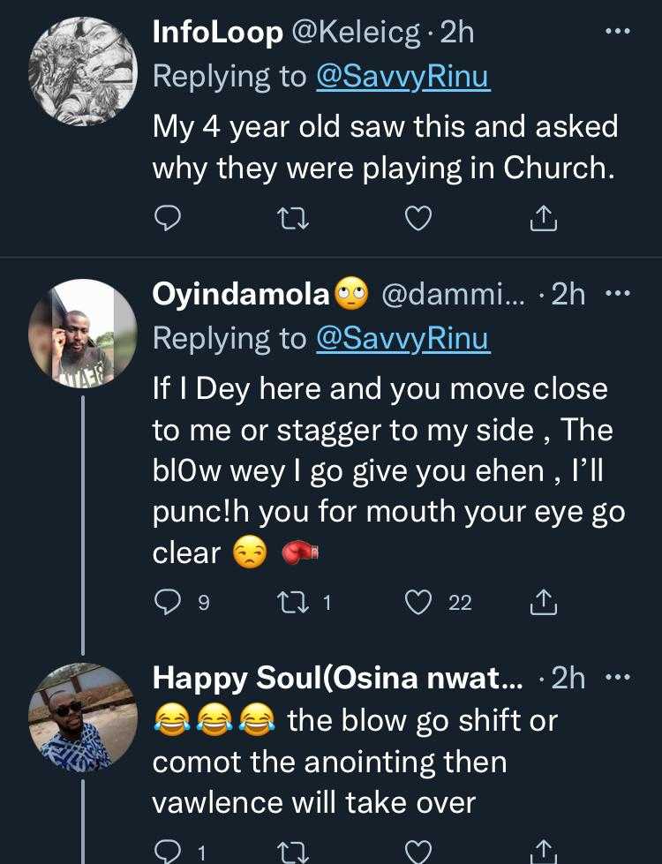662x864 pixels.
Task: Retweet InfoLoop's church tweet
Action: [293, 218]
